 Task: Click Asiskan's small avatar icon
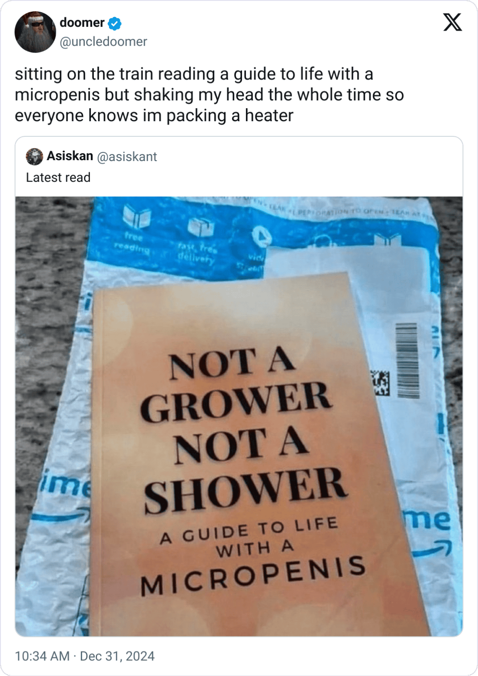(x=34, y=156)
